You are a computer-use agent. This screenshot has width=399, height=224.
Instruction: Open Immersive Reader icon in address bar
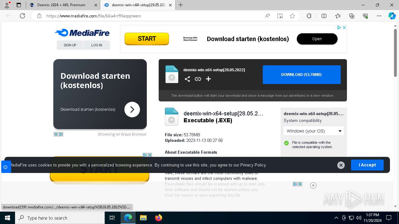click(x=280, y=16)
